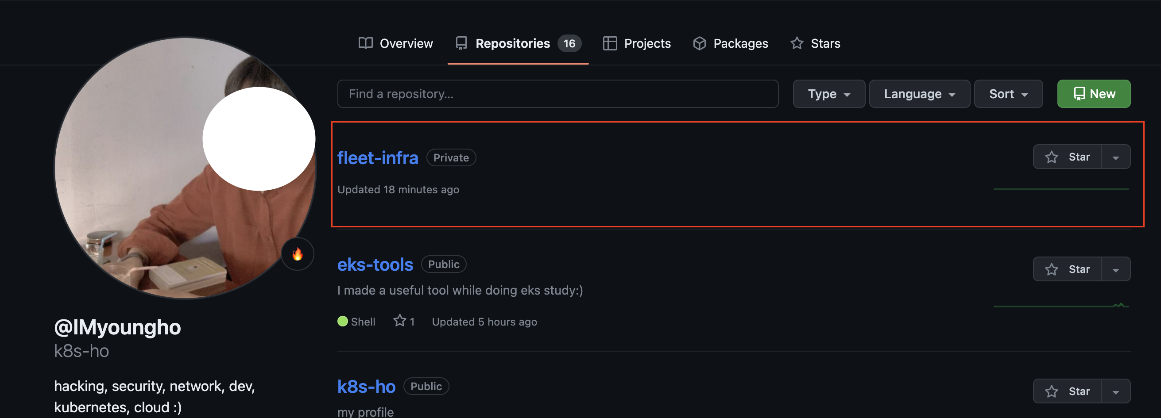Screen dimensions: 1161x418
Task: Click the fleet-infra activity sparkline graph
Action: click(1061, 189)
